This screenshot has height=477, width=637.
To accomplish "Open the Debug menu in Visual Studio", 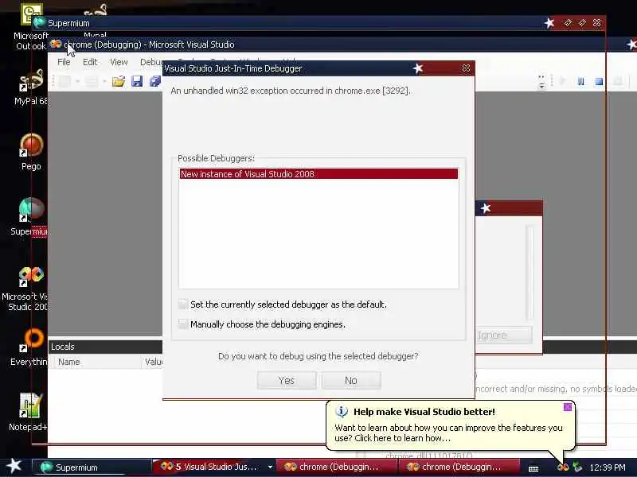I will 151,62.
